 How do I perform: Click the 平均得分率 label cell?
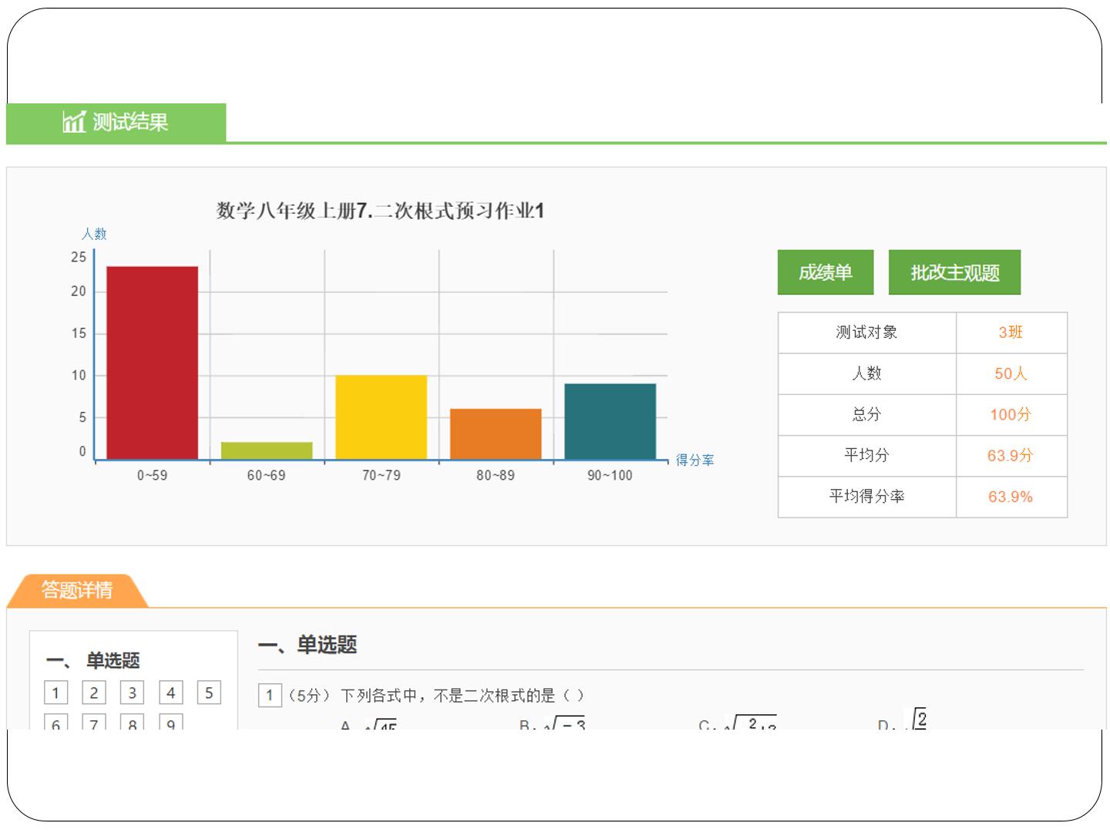pos(867,497)
